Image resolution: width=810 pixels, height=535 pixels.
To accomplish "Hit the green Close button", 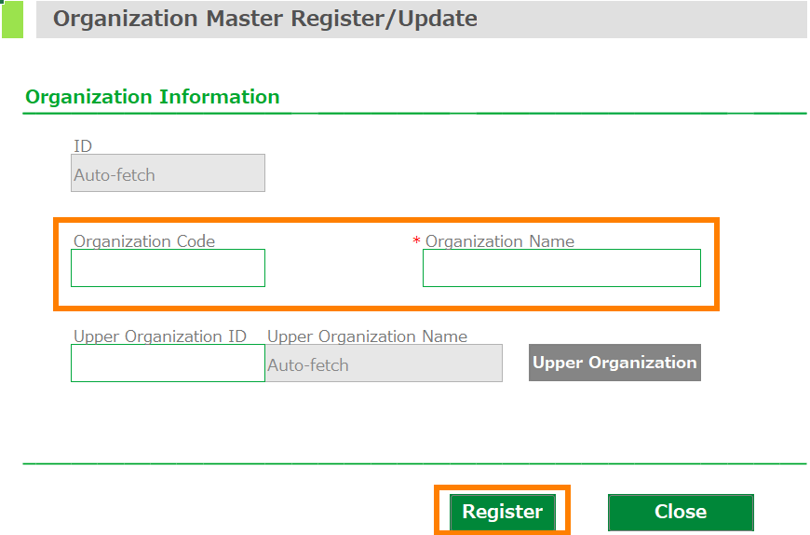I will pyautogui.click(x=681, y=512).
